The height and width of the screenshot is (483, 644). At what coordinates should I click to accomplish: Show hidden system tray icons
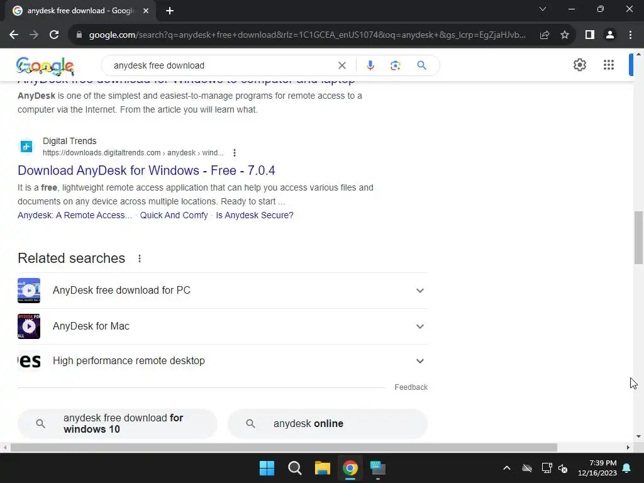(x=507, y=468)
